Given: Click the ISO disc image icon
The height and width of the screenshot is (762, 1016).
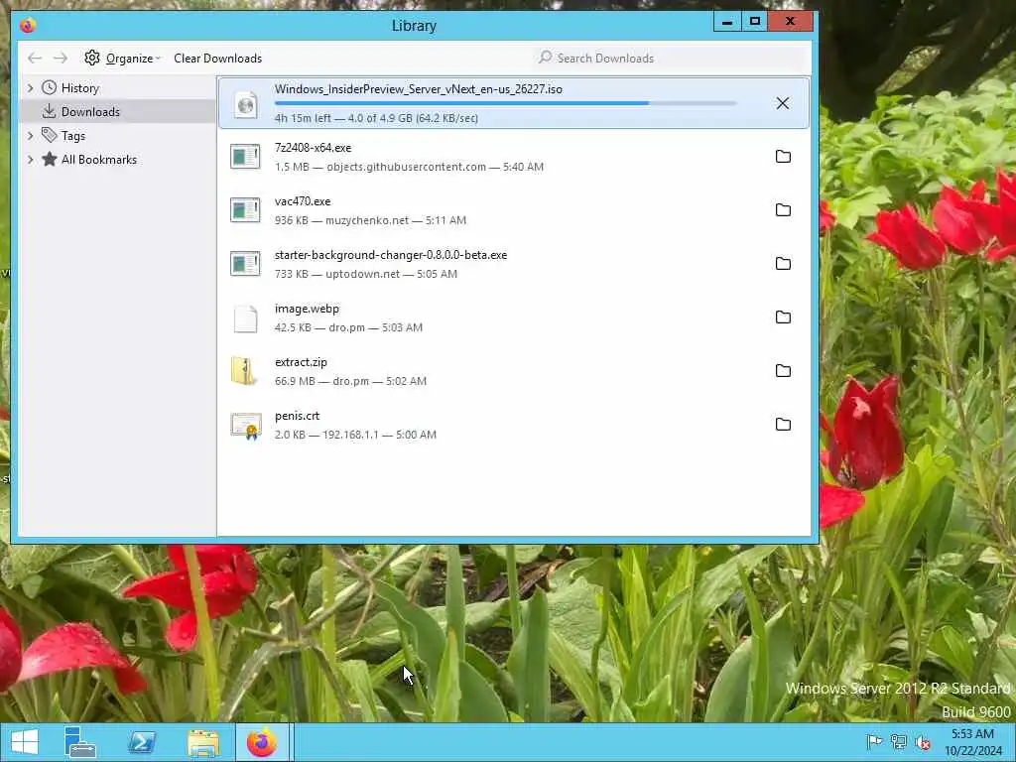Looking at the screenshot, I should click(246, 104).
